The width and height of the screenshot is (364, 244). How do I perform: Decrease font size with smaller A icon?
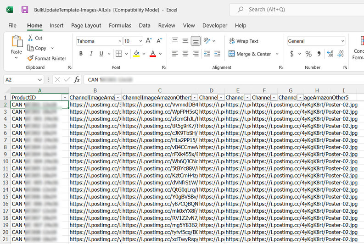[159, 41]
